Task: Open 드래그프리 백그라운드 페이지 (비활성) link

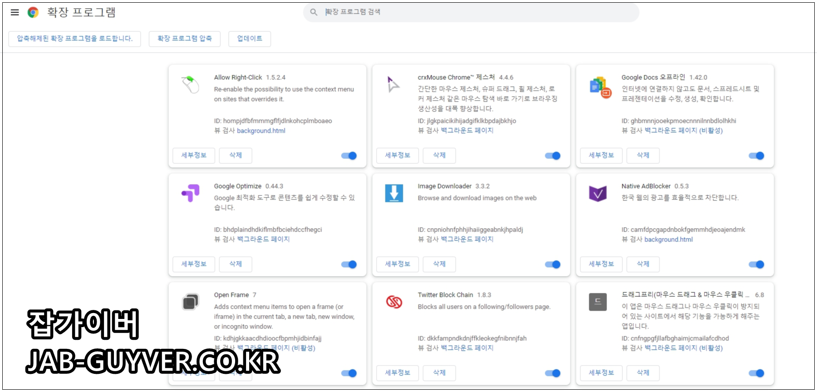Action: [x=684, y=348]
